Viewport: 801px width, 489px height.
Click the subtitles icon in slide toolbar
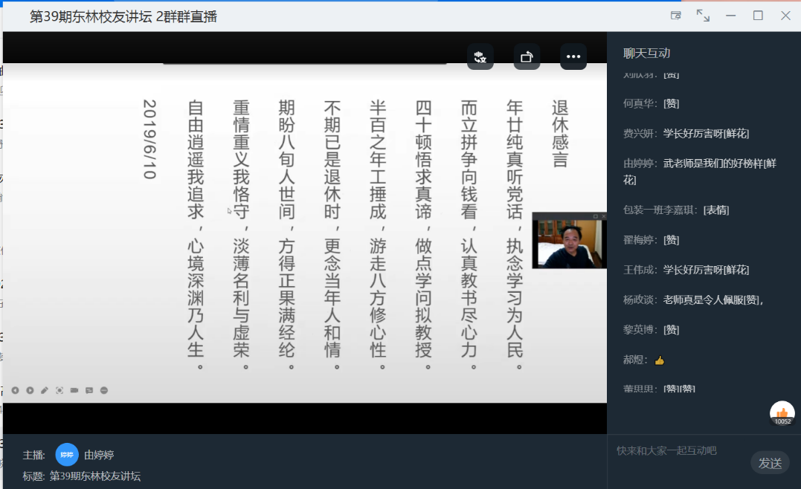tap(89, 390)
